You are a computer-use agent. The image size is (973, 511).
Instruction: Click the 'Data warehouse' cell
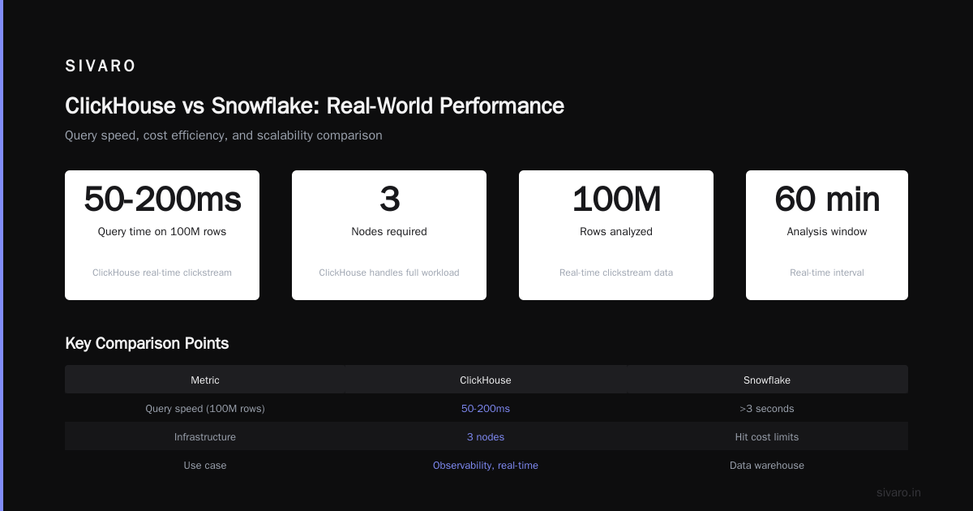[x=767, y=466]
